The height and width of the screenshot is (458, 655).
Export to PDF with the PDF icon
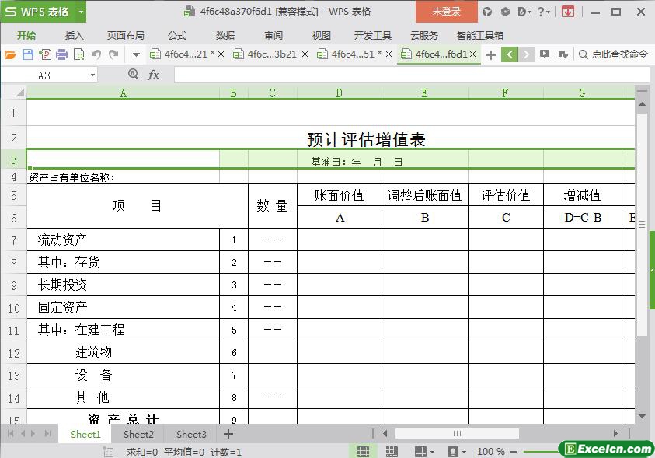pos(45,54)
